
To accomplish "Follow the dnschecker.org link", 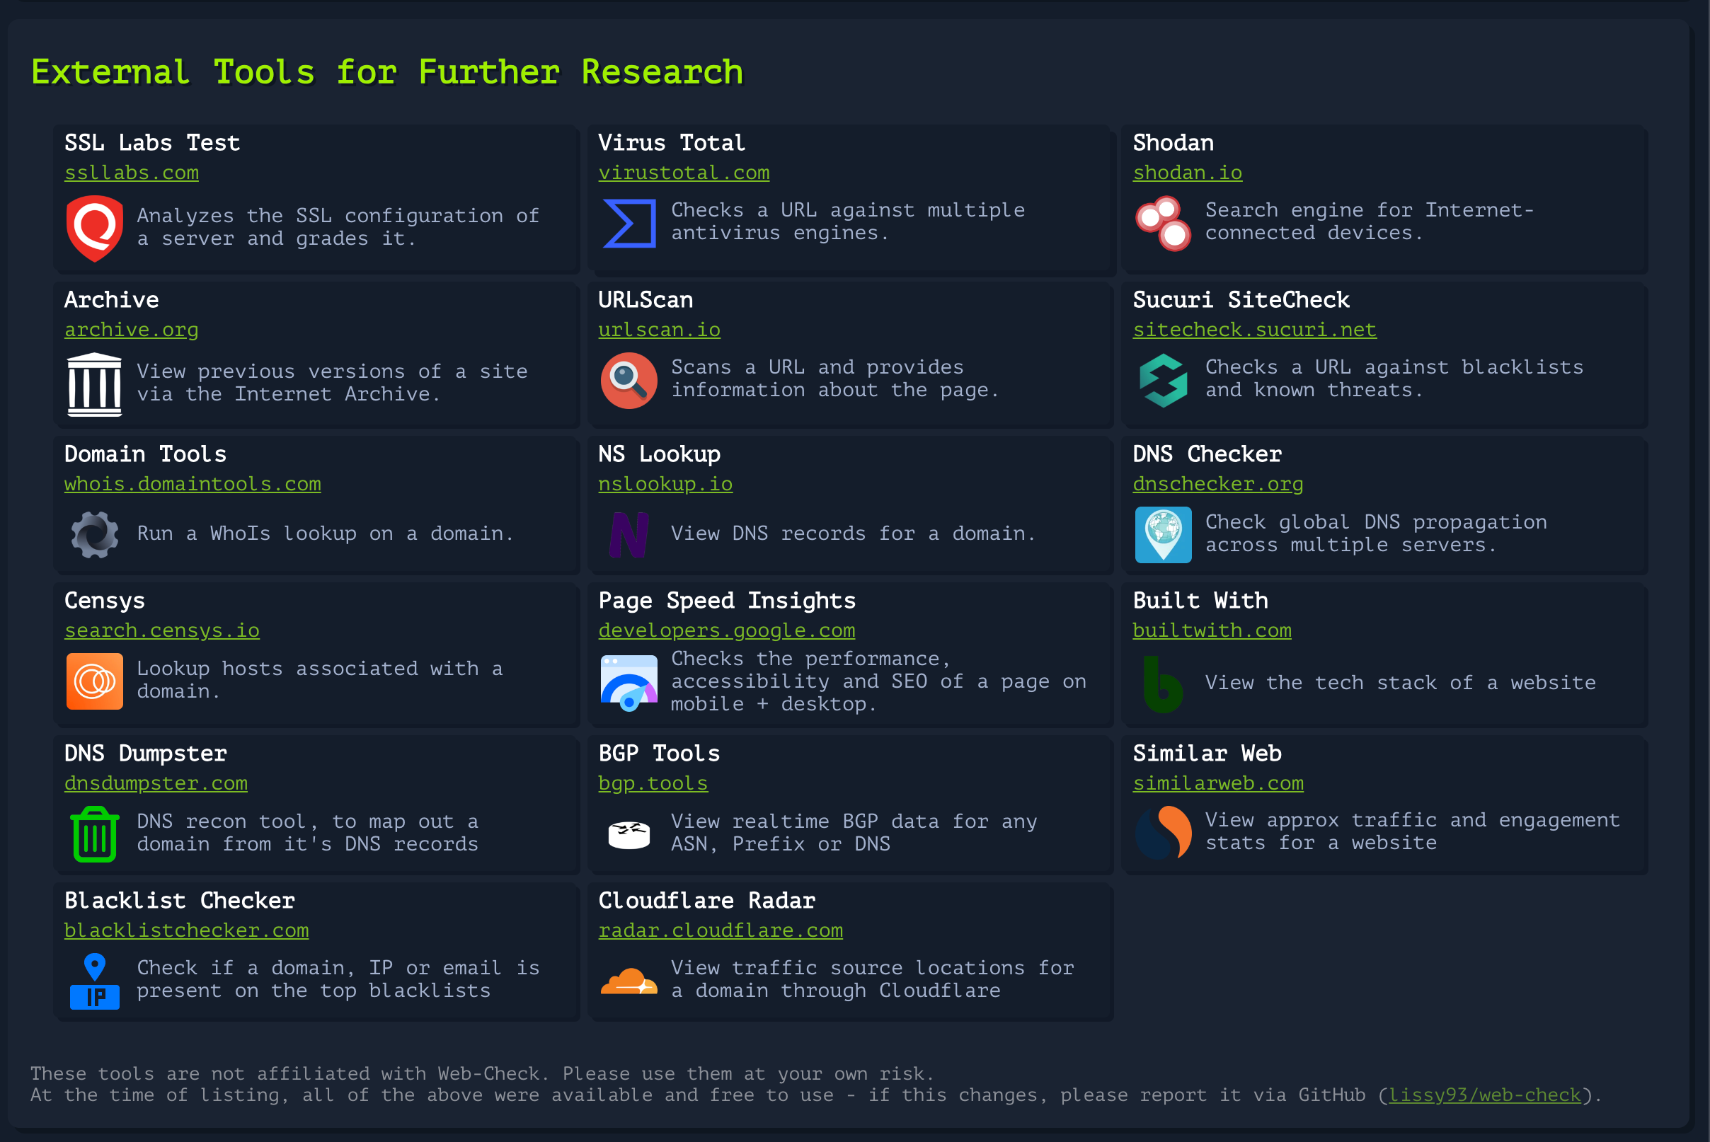I will (1217, 485).
